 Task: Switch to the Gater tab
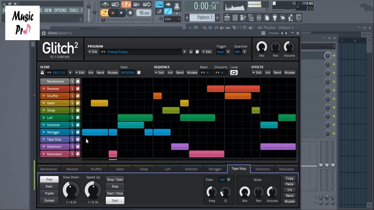pyautogui.click(x=120, y=169)
